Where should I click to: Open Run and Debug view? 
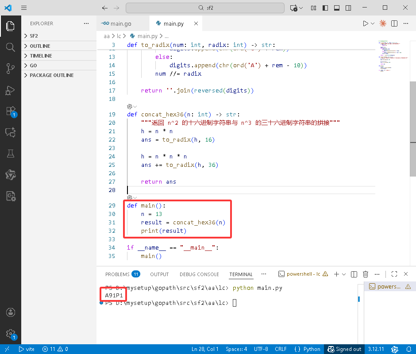click(x=10, y=90)
